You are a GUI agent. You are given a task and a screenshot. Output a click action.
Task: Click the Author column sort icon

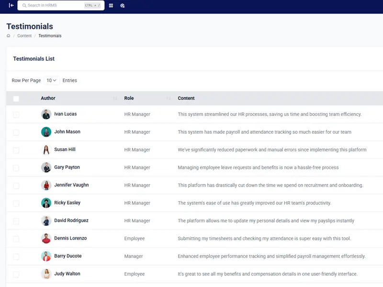tap(115, 98)
